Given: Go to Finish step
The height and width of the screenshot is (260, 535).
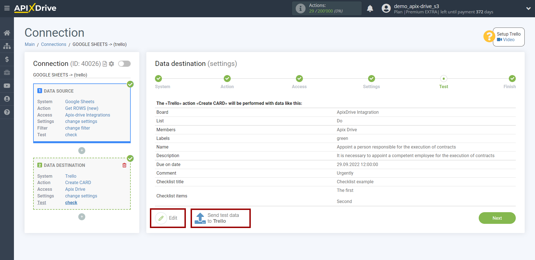Looking at the screenshot, I should (512, 79).
